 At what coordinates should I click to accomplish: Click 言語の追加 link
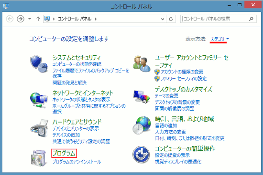(166, 125)
